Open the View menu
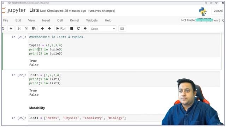This screenshot has width=226, height=127. [31, 20]
